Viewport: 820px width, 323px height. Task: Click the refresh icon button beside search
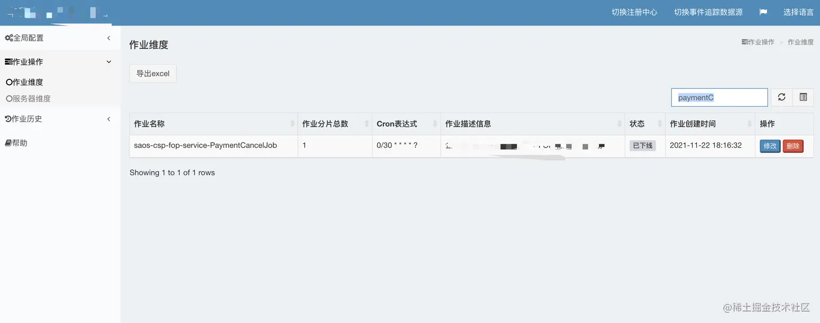coord(781,97)
